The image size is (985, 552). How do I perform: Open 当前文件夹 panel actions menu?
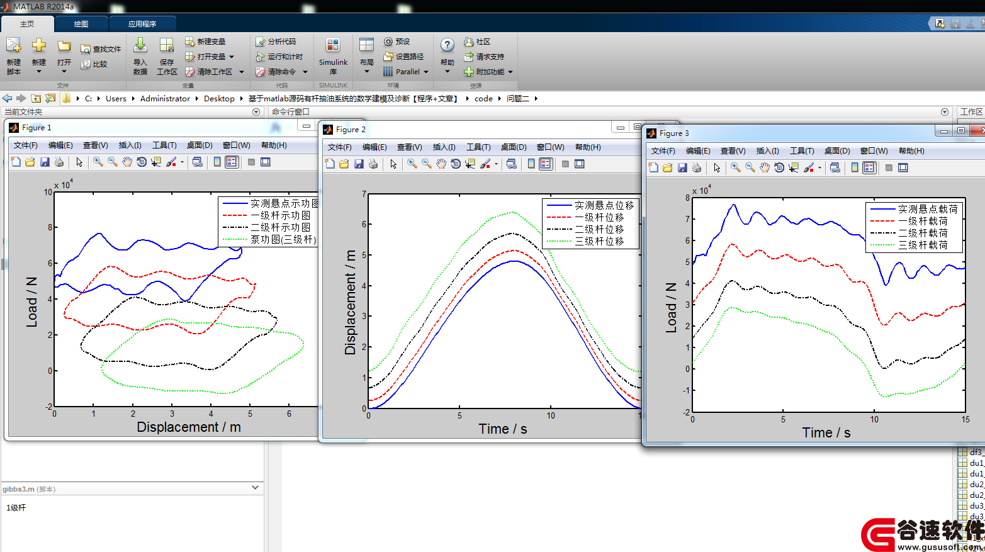pos(256,112)
